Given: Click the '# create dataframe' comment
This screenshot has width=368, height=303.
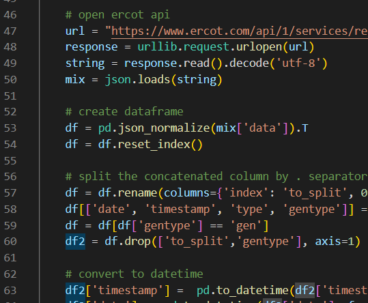Looking at the screenshot, I should pos(124,112).
